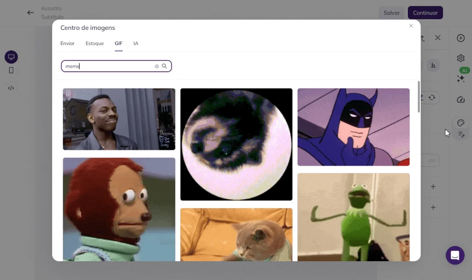Select the Batman thinking GIF
472x280 pixels.
tap(353, 127)
